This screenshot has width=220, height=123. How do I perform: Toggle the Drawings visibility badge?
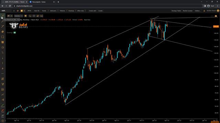pyautogui.click(x=14, y=33)
